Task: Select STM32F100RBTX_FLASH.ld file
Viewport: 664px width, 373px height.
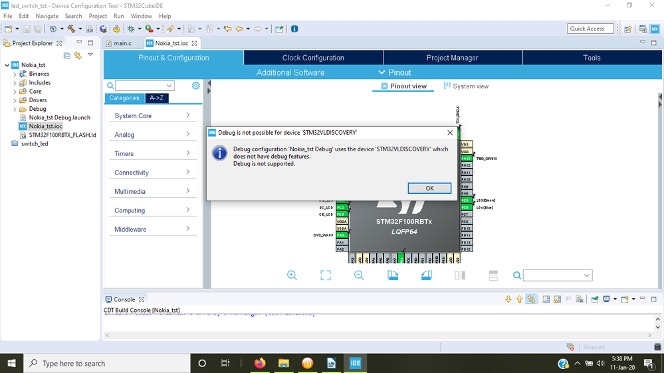Action: [x=62, y=135]
